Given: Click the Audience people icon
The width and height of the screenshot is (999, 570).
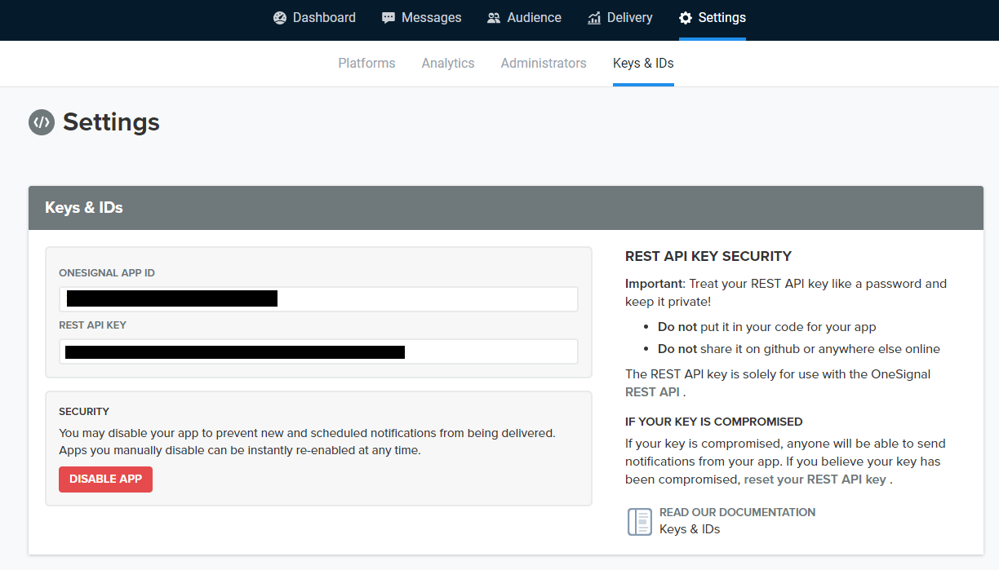Looking at the screenshot, I should click(x=494, y=18).
